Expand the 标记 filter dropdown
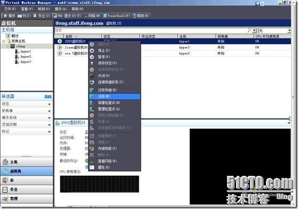The image size is (298, 209). (x=49, y=131)
